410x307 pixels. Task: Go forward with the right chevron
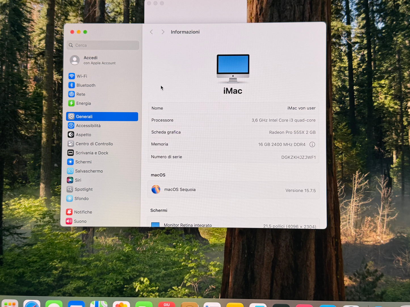163,32
